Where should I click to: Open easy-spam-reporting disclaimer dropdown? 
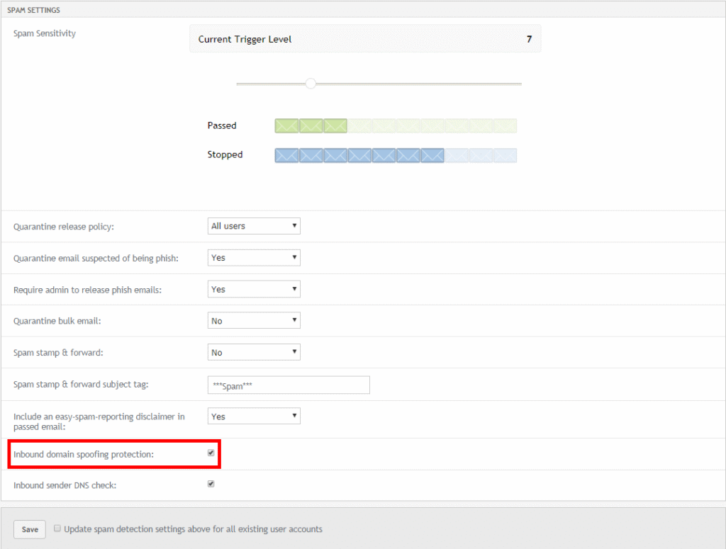[254, 417]
